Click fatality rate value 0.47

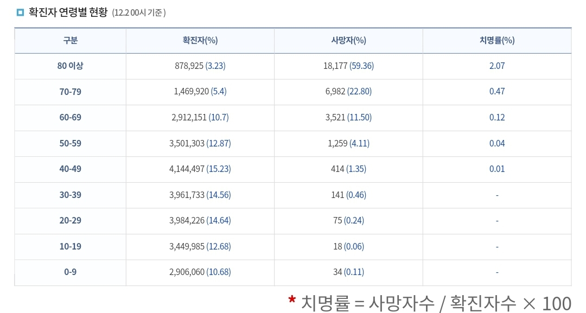point(497,92)
